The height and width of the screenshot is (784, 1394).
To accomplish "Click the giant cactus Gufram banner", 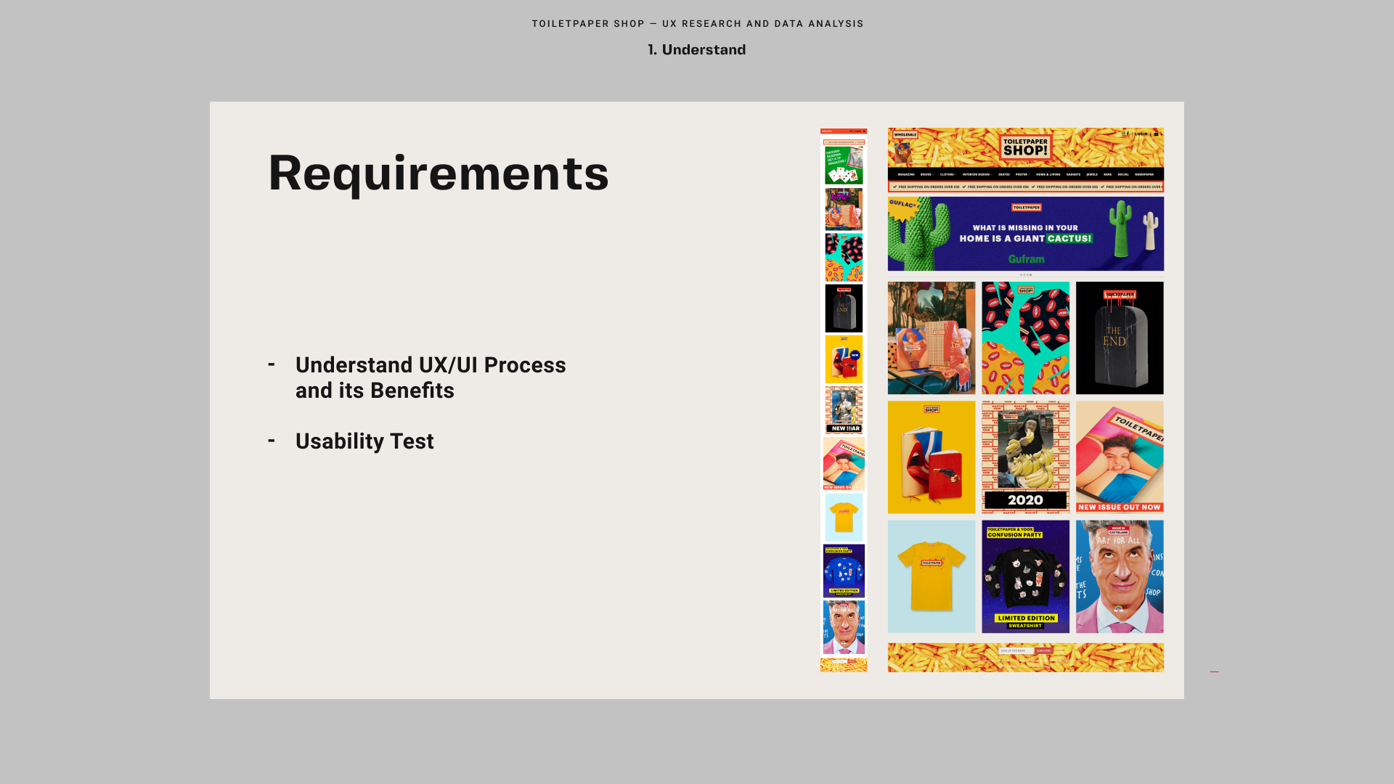I will click(x=1025, y=234).
